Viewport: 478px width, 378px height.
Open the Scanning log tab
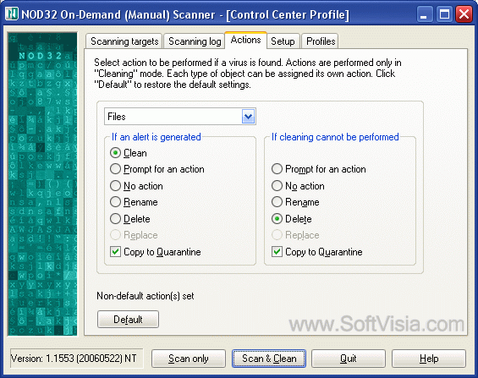pos(195,41)
